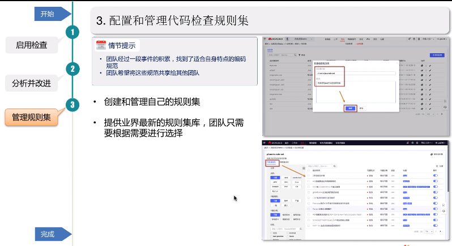Collapse filter panel with small arrow icon

click(x=304, y=168)
